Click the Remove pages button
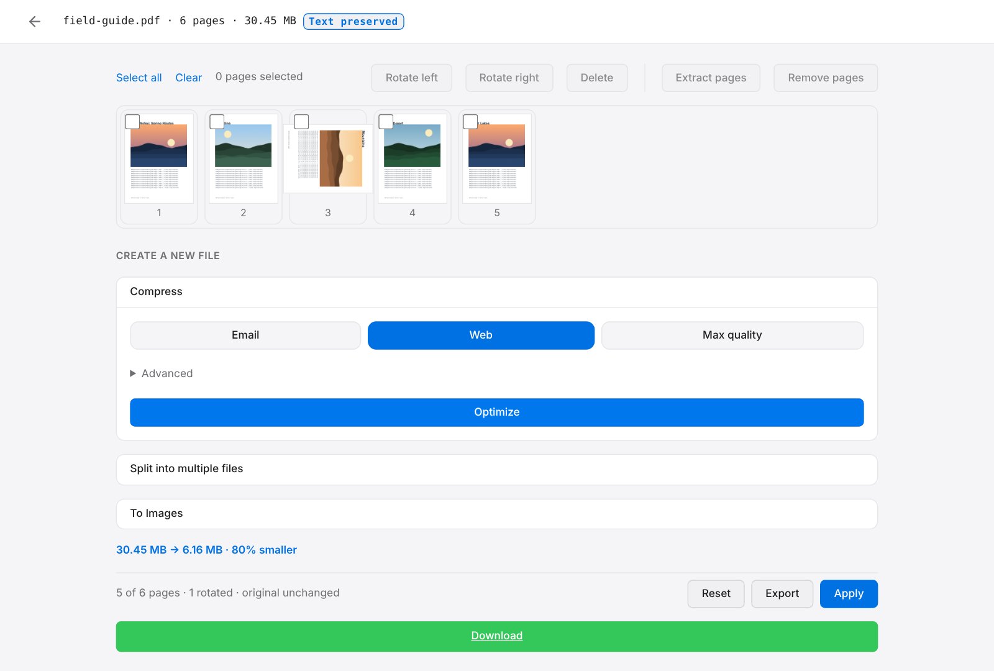The height and width of the screenshot is (671, 994). point(826,78)
